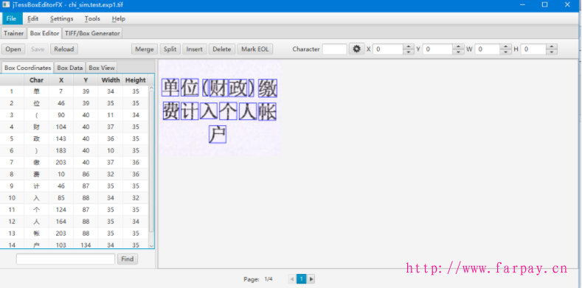Image resolution: width=582 pixels, height=288 pixels.
Task: Click the Char column header
Action: coord(36,80)
